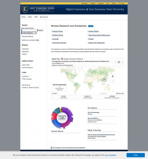
Task: Open Goldlink in the top bar
Action: (x=93, y=4)
